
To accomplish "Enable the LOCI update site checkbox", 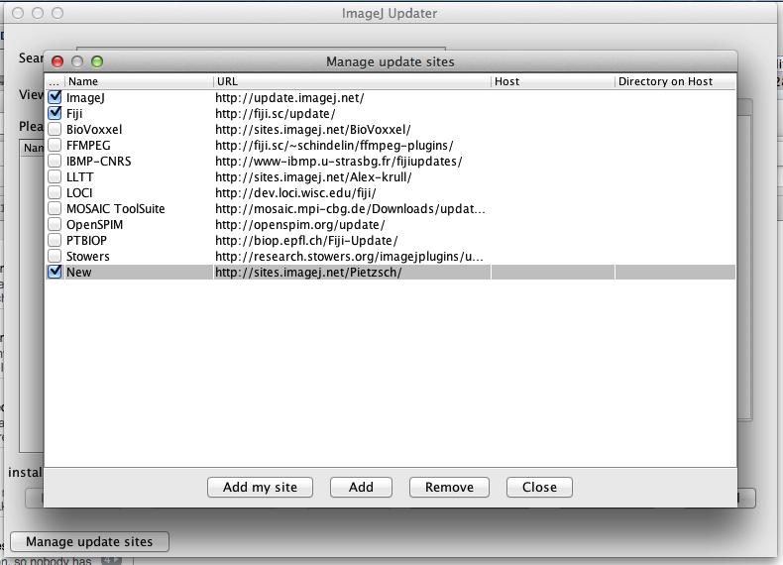I will pyautogui.click(x=55, y=192).
